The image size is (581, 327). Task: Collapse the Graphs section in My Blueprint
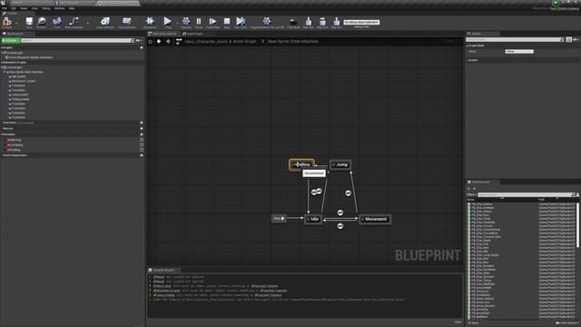point(2,48)
